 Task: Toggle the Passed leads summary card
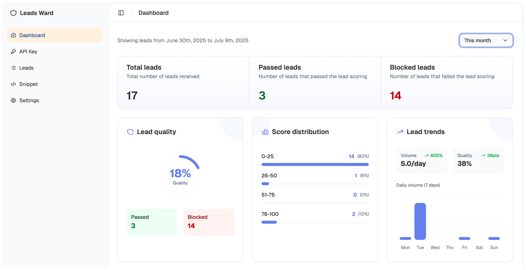[x=315, y=82]
